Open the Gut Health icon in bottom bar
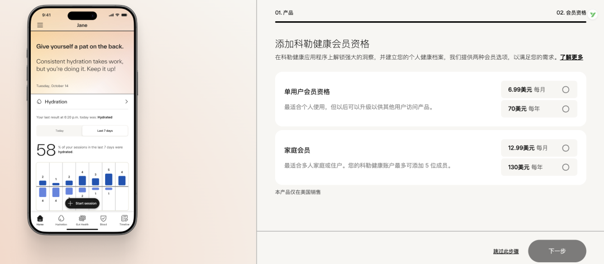The height and width of the screenshot is (264, 604). [82, 219]
